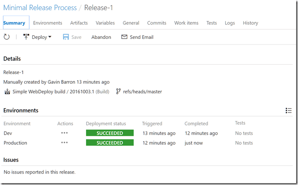The image size is (298, 185).
Task: Click the branch icon next to refs/heads/master
Action: [x=118, y=92]
